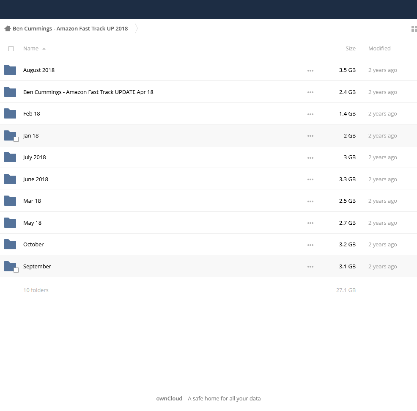Open more actions for June 2018
Screen dimensions: 417x411
pos(310,179)
